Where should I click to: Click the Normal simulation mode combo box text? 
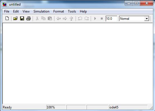coord(125,19)
